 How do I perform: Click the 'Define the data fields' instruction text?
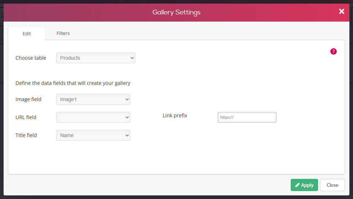[x=73, y=83]
